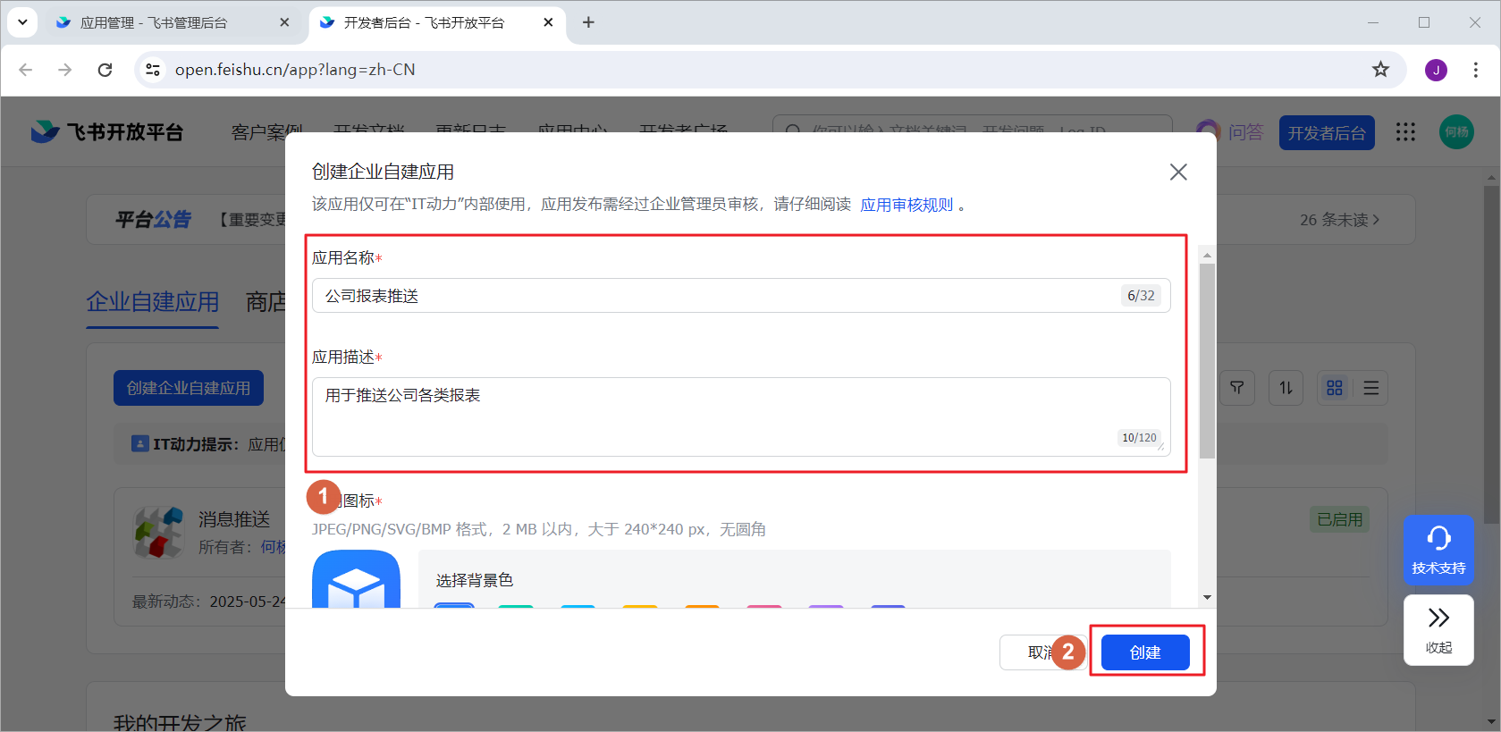This screenshot has width=1501, height=732.
Task: Close the 创建企业自建应用 dialog
Action: pos(1178,172)
